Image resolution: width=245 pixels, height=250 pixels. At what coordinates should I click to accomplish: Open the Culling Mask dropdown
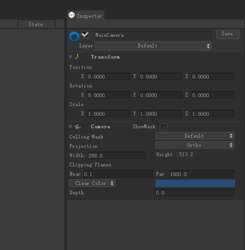(195, 136)
